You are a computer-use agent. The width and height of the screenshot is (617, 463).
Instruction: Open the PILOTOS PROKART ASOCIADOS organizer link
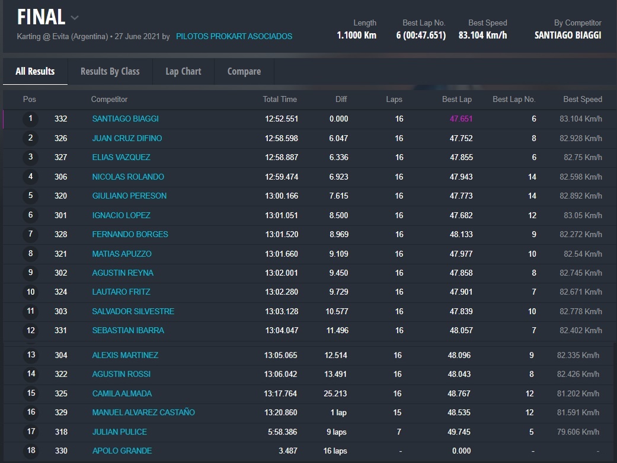coord(234,36)
